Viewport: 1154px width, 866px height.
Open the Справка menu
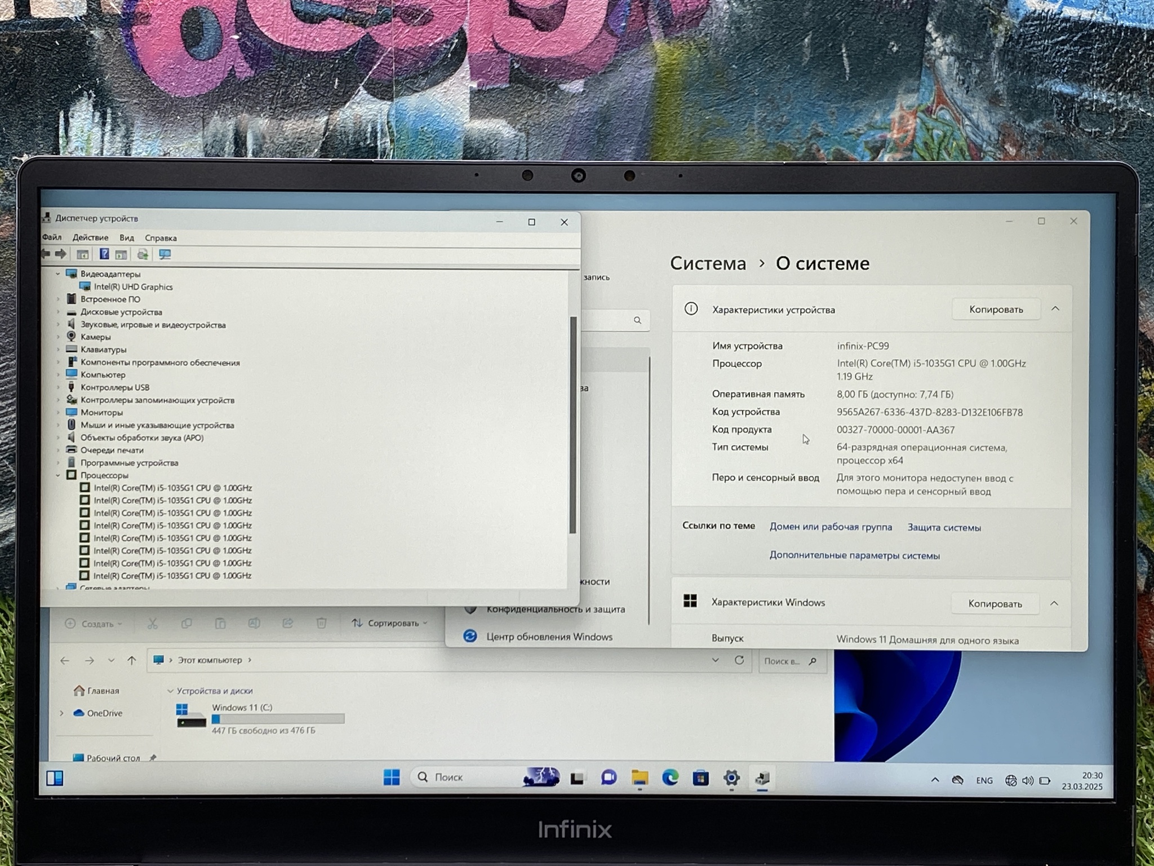[161, 238]
